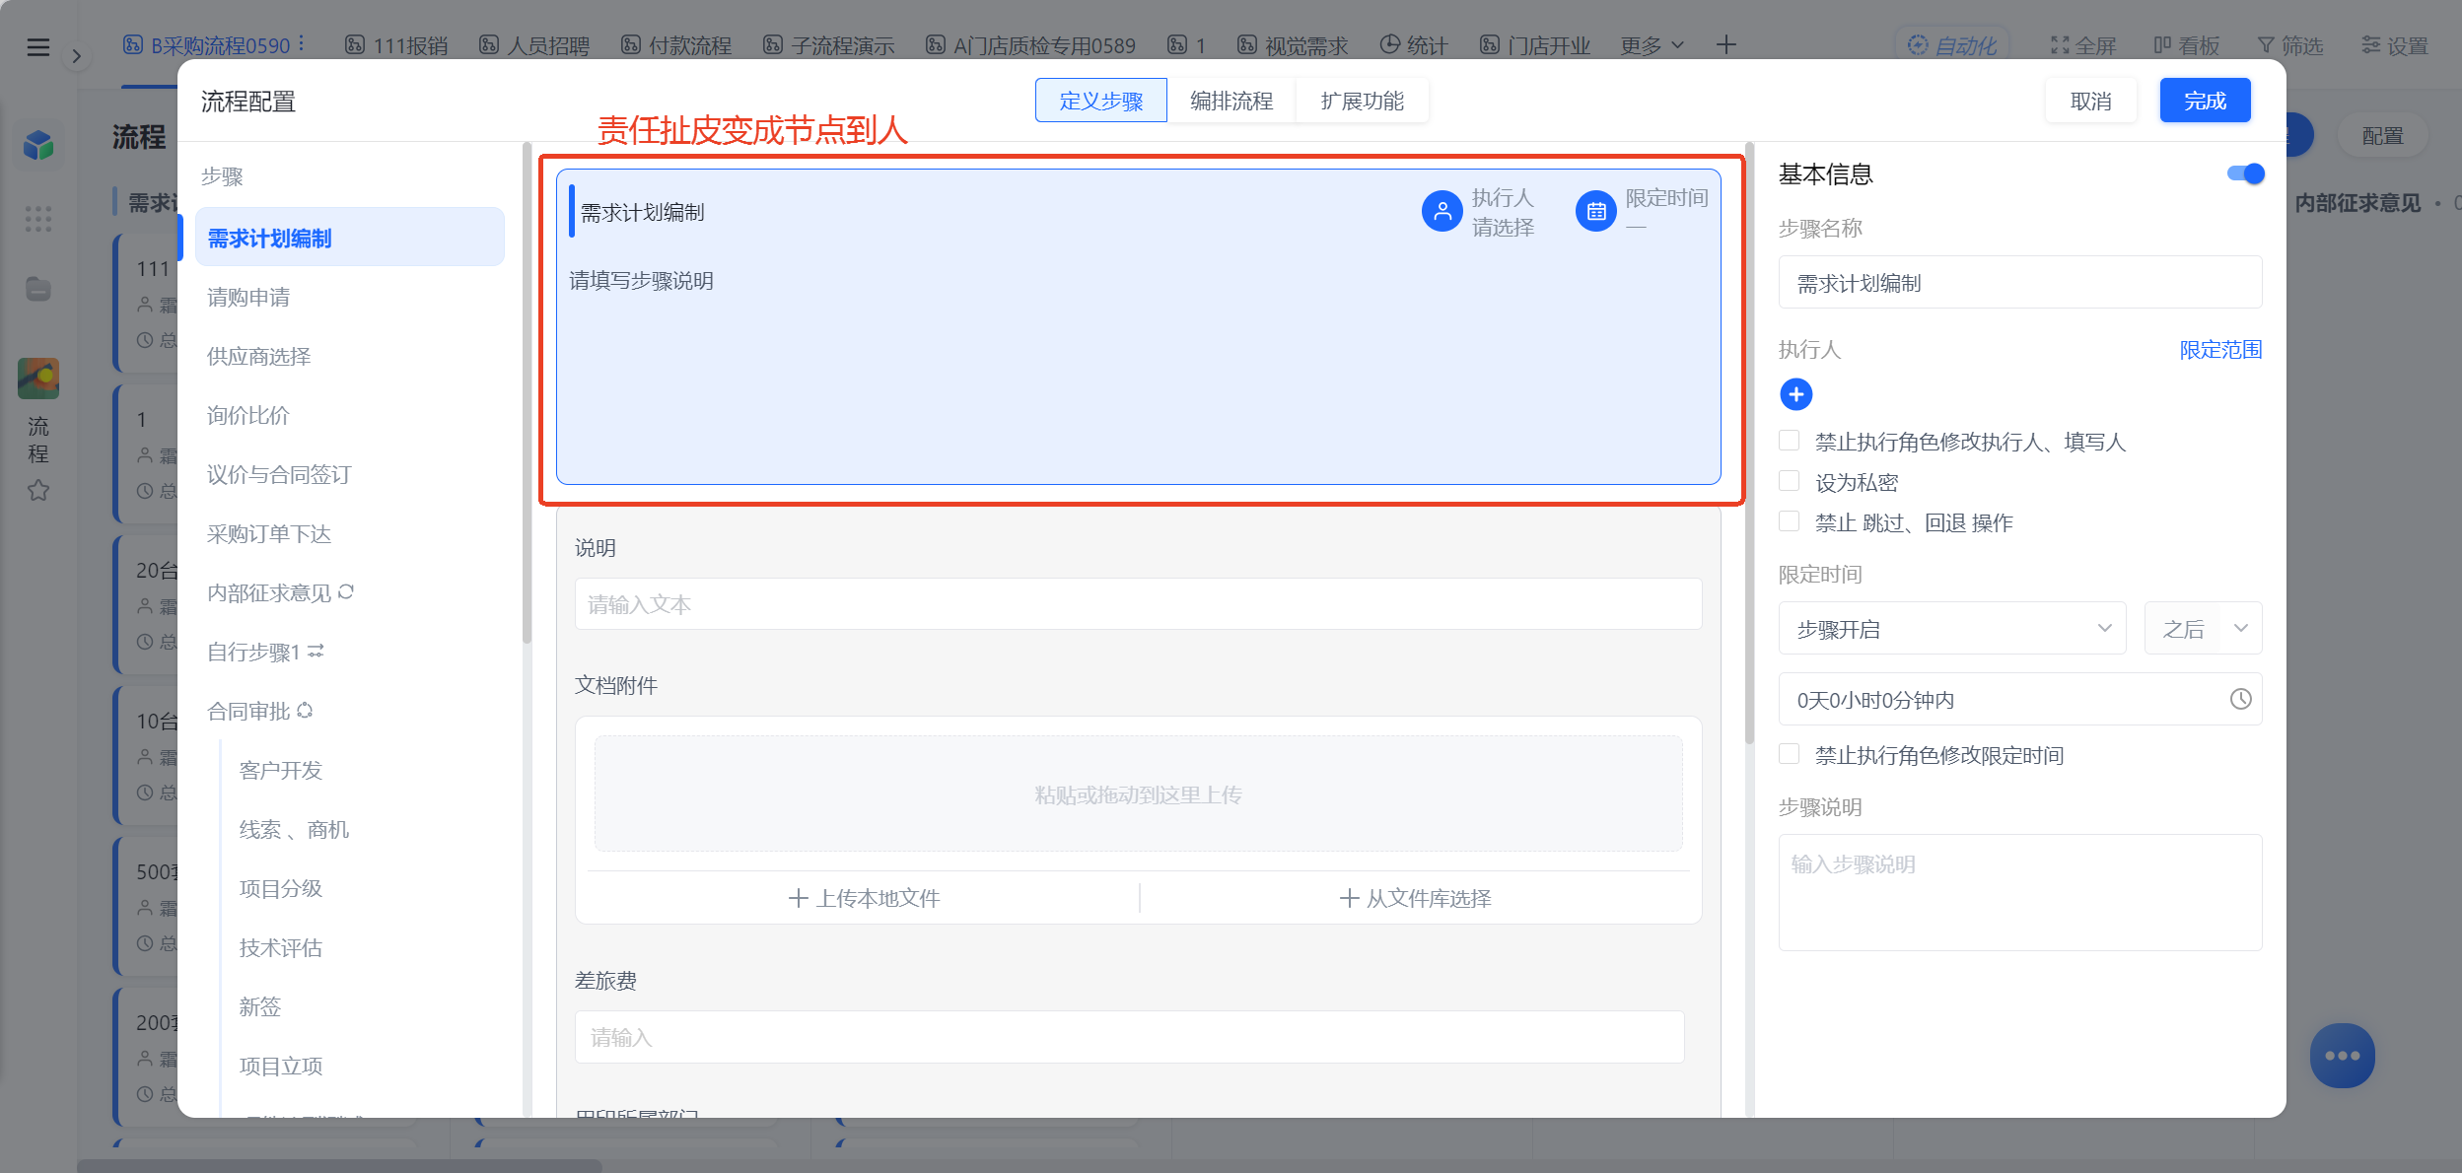Click the 说明 text input
The height and width of the screenshot is (1173, 2462).
(x=1138, y=603)
